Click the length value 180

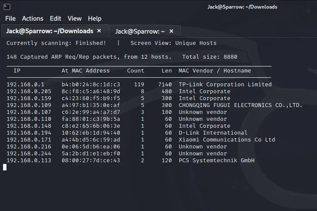[167, 112]
